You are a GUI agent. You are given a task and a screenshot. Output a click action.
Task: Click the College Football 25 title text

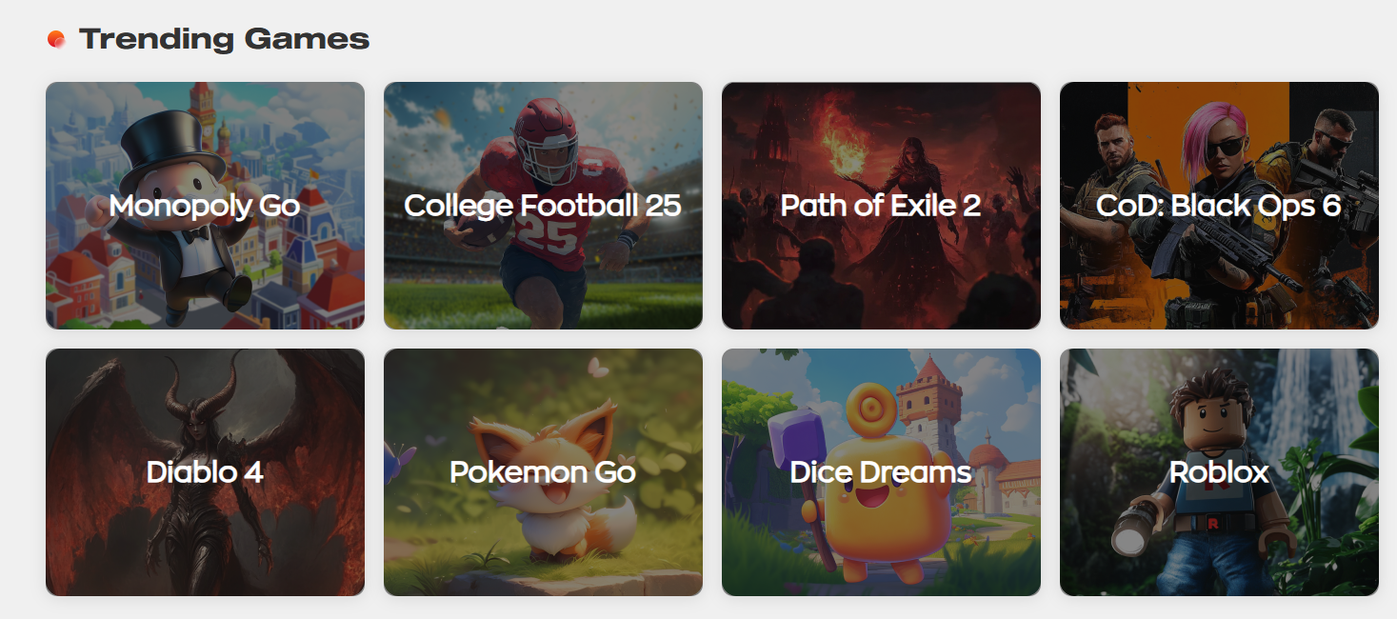(543, 206)
